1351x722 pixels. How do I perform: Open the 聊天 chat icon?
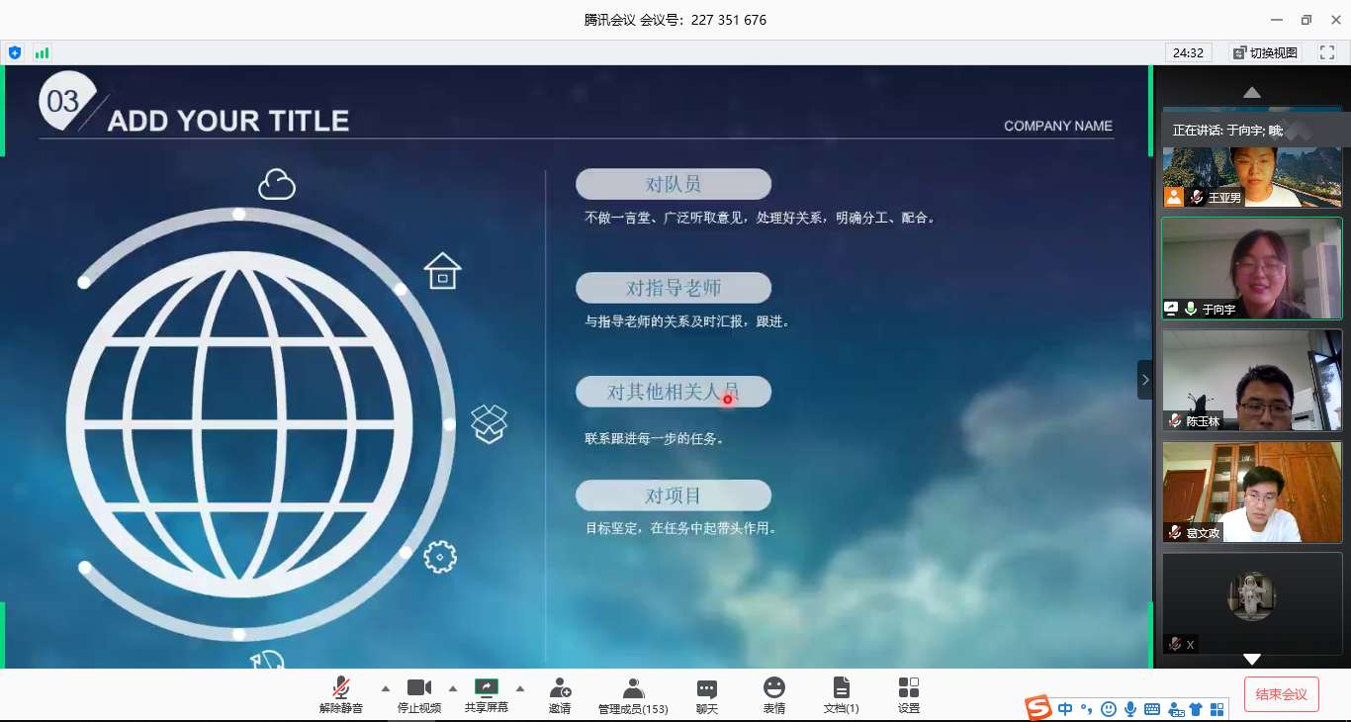[706, 688]
